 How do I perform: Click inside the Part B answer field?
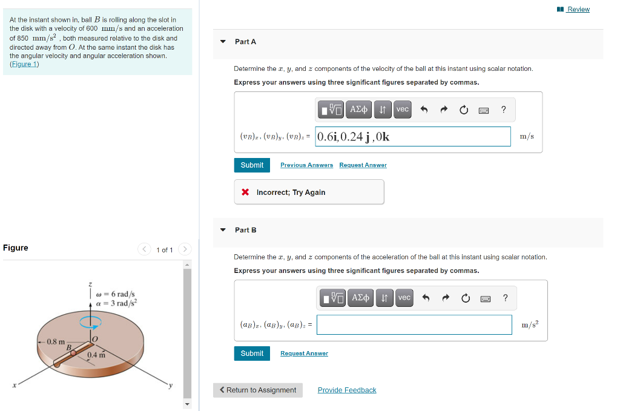[414, 325]
